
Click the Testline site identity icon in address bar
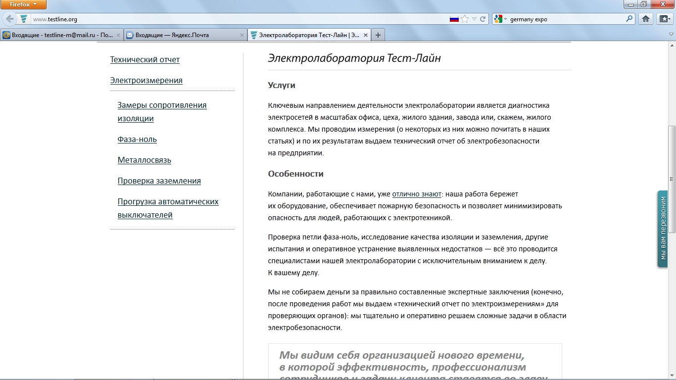pos(24,19)
